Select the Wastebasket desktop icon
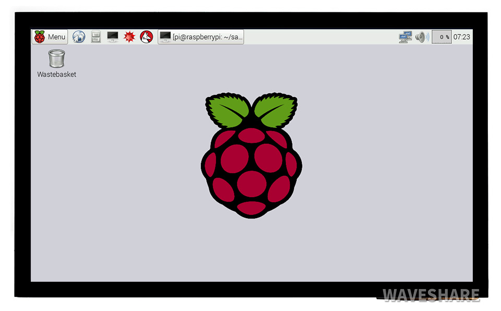Screen dimensions: 501x311 point(56,58)
